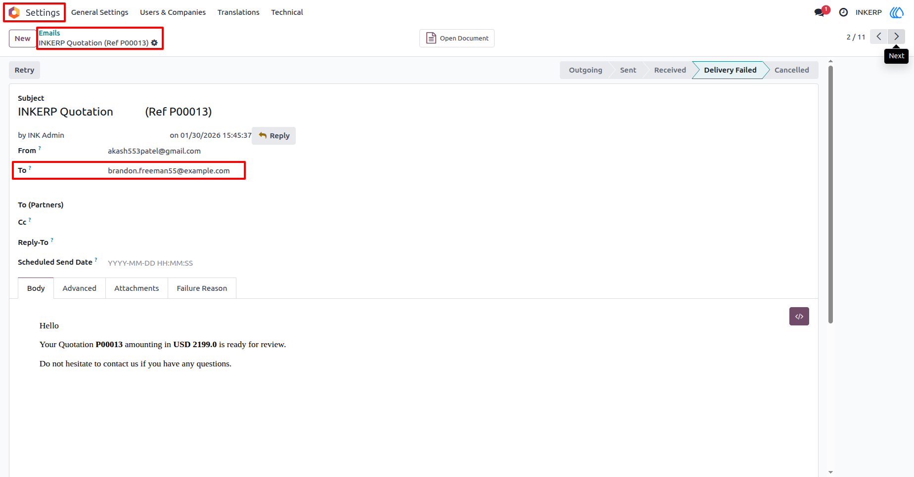Viewport: 914px width, 477px height.
Task: Set status to Outgoing
Action: [586, 70]
